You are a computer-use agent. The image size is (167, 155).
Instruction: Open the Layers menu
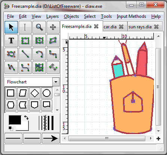[x=52, y=16]
